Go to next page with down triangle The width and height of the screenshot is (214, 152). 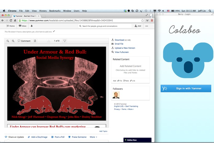pyautogui.click(x=65, y=41)
